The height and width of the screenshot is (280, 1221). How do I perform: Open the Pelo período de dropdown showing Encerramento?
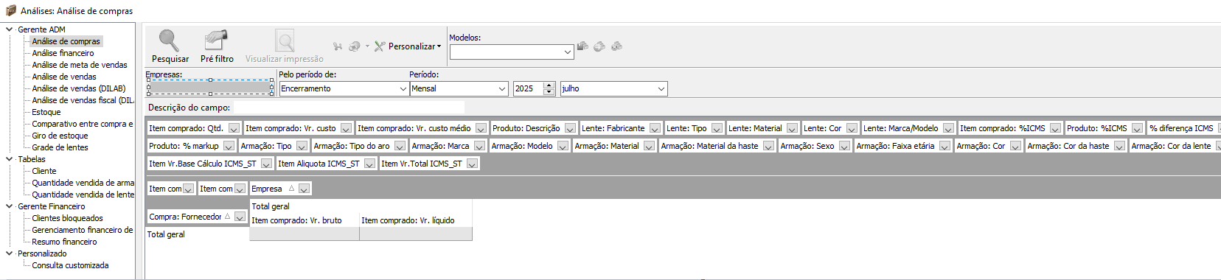(x=403, y=88)
